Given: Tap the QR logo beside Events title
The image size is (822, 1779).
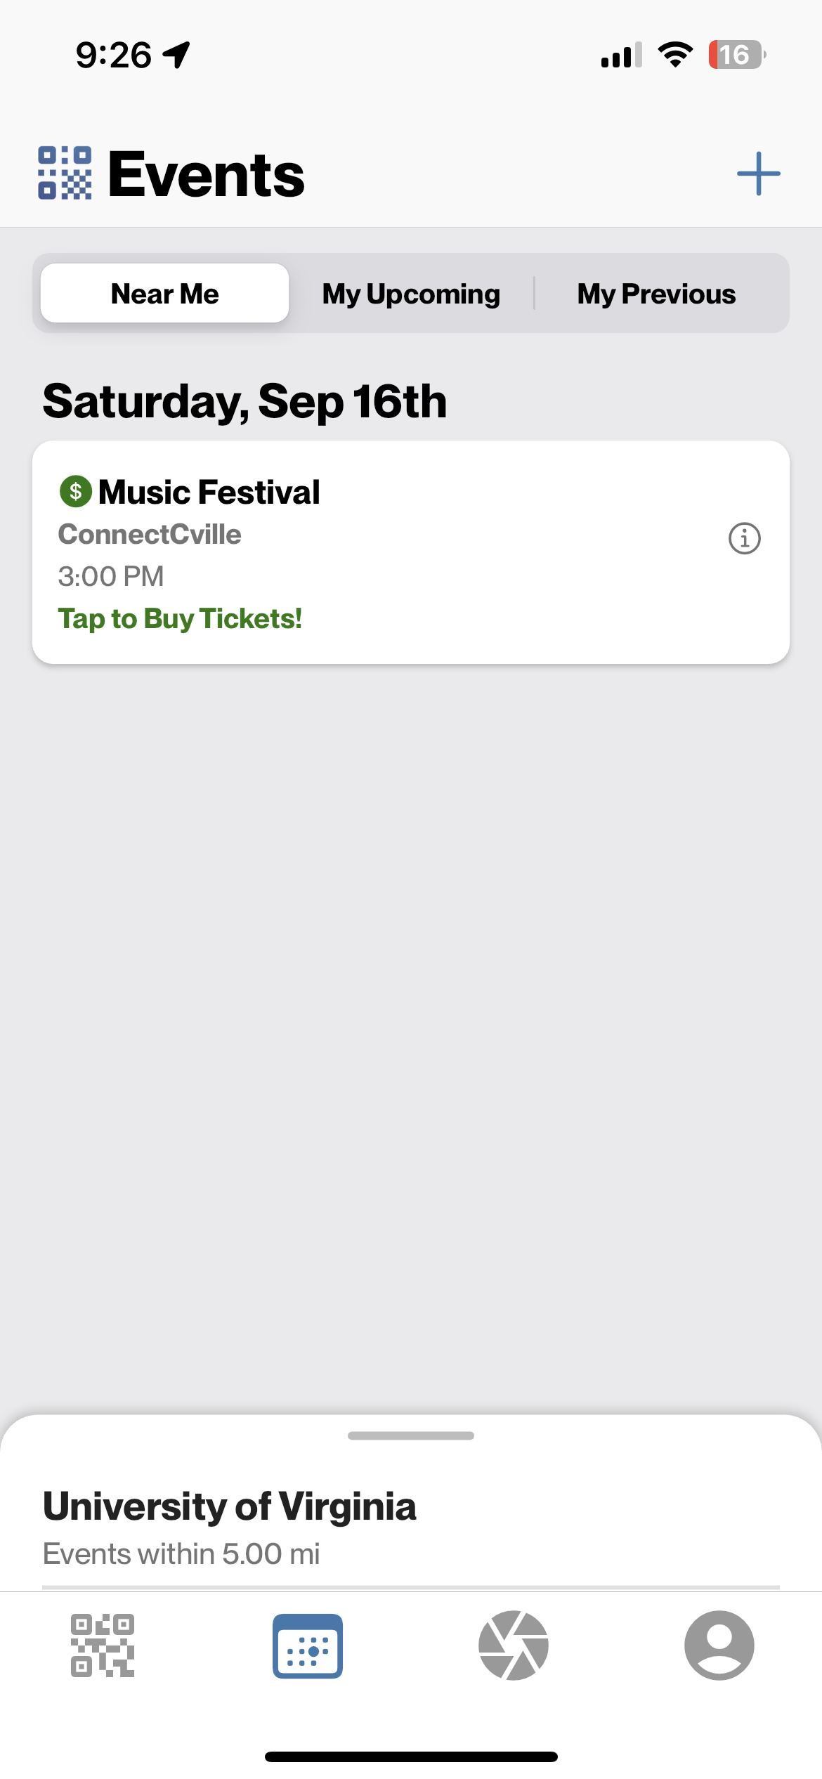Looking at the screenshot, I should pyautogui.click(x=65, y=173).
